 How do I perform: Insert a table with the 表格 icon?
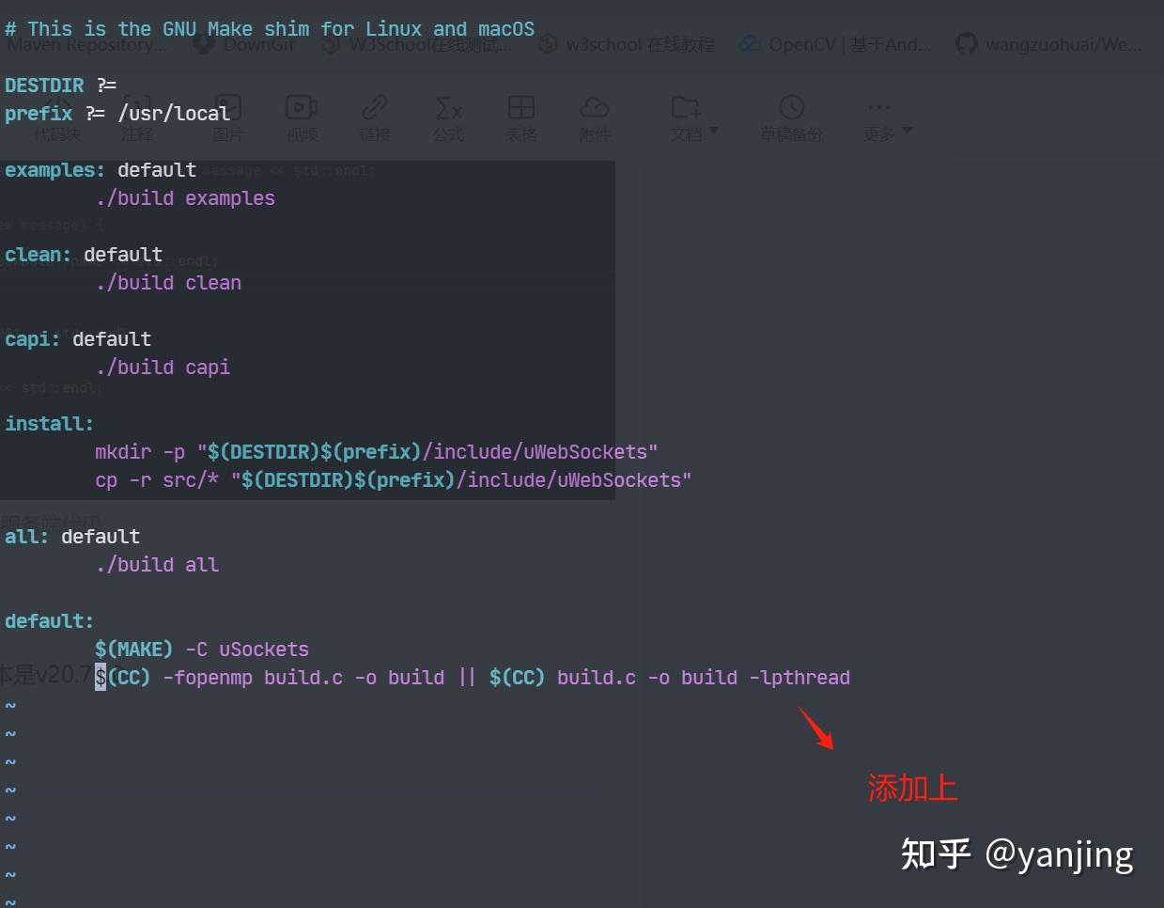coord(521,108)
